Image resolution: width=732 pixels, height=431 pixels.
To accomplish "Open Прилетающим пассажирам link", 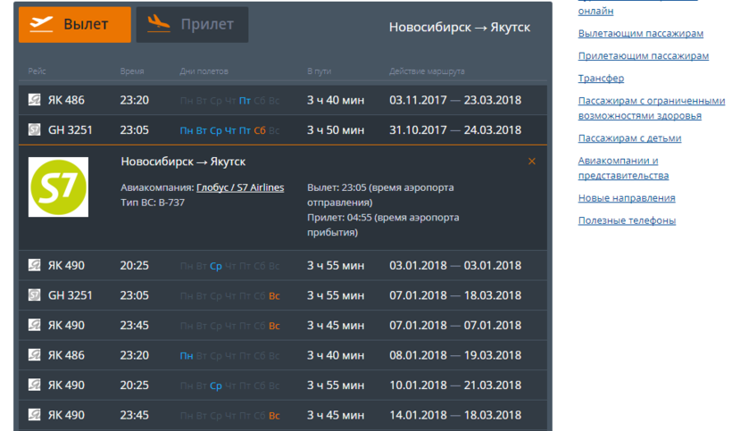I will [x=643, y=55].
